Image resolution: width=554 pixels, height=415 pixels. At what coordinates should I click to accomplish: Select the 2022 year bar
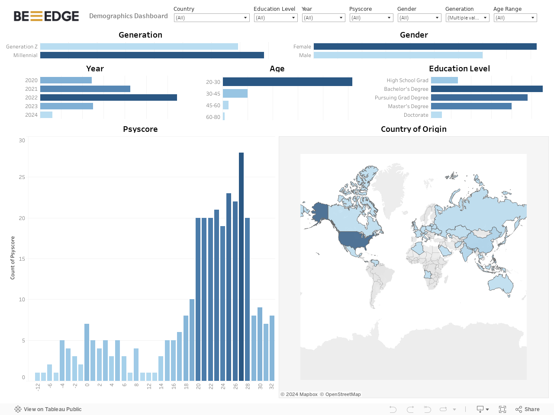109,97
